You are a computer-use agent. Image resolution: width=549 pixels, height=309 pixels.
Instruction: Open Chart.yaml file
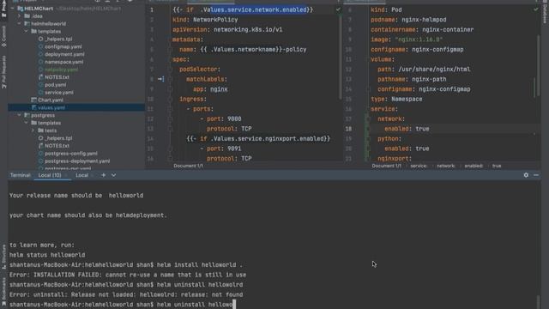pos(50,100)
